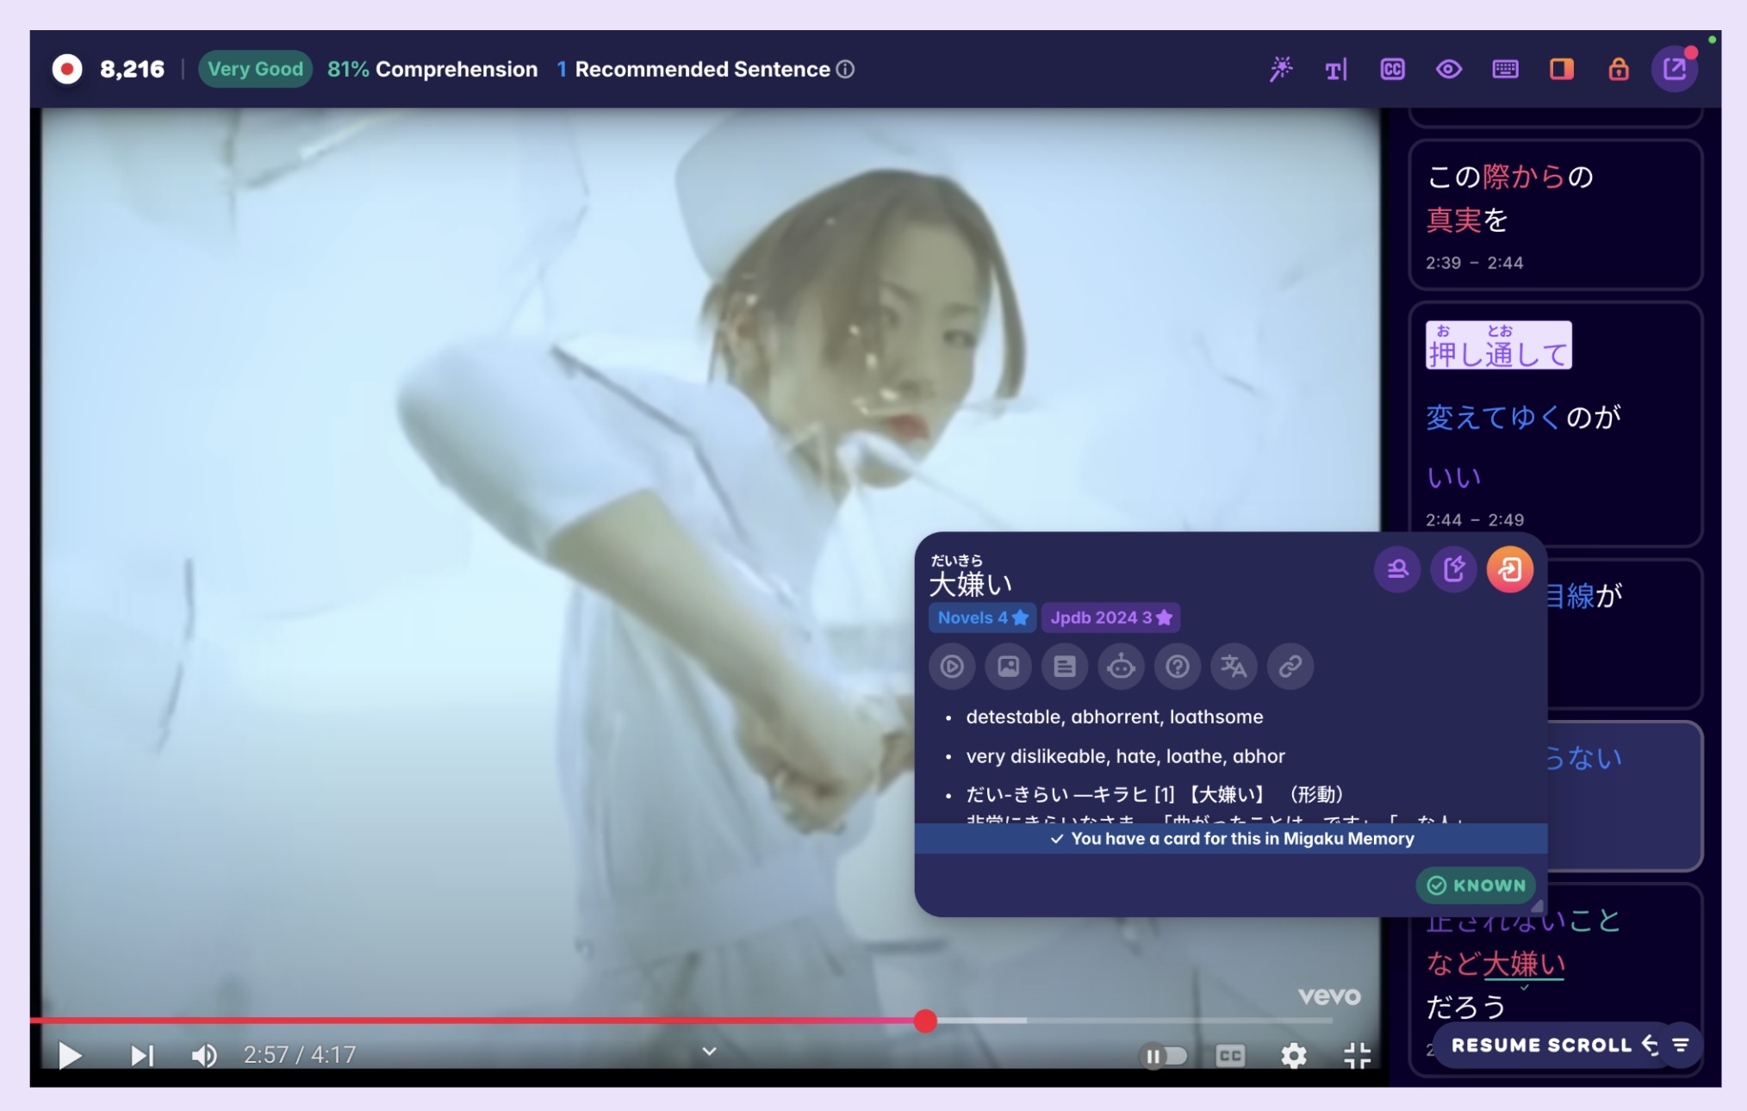The width and height of the screenshot is (1747, 1111).
Task: Open dictionary search from the word popup
Action: (x=1397, y=568)
